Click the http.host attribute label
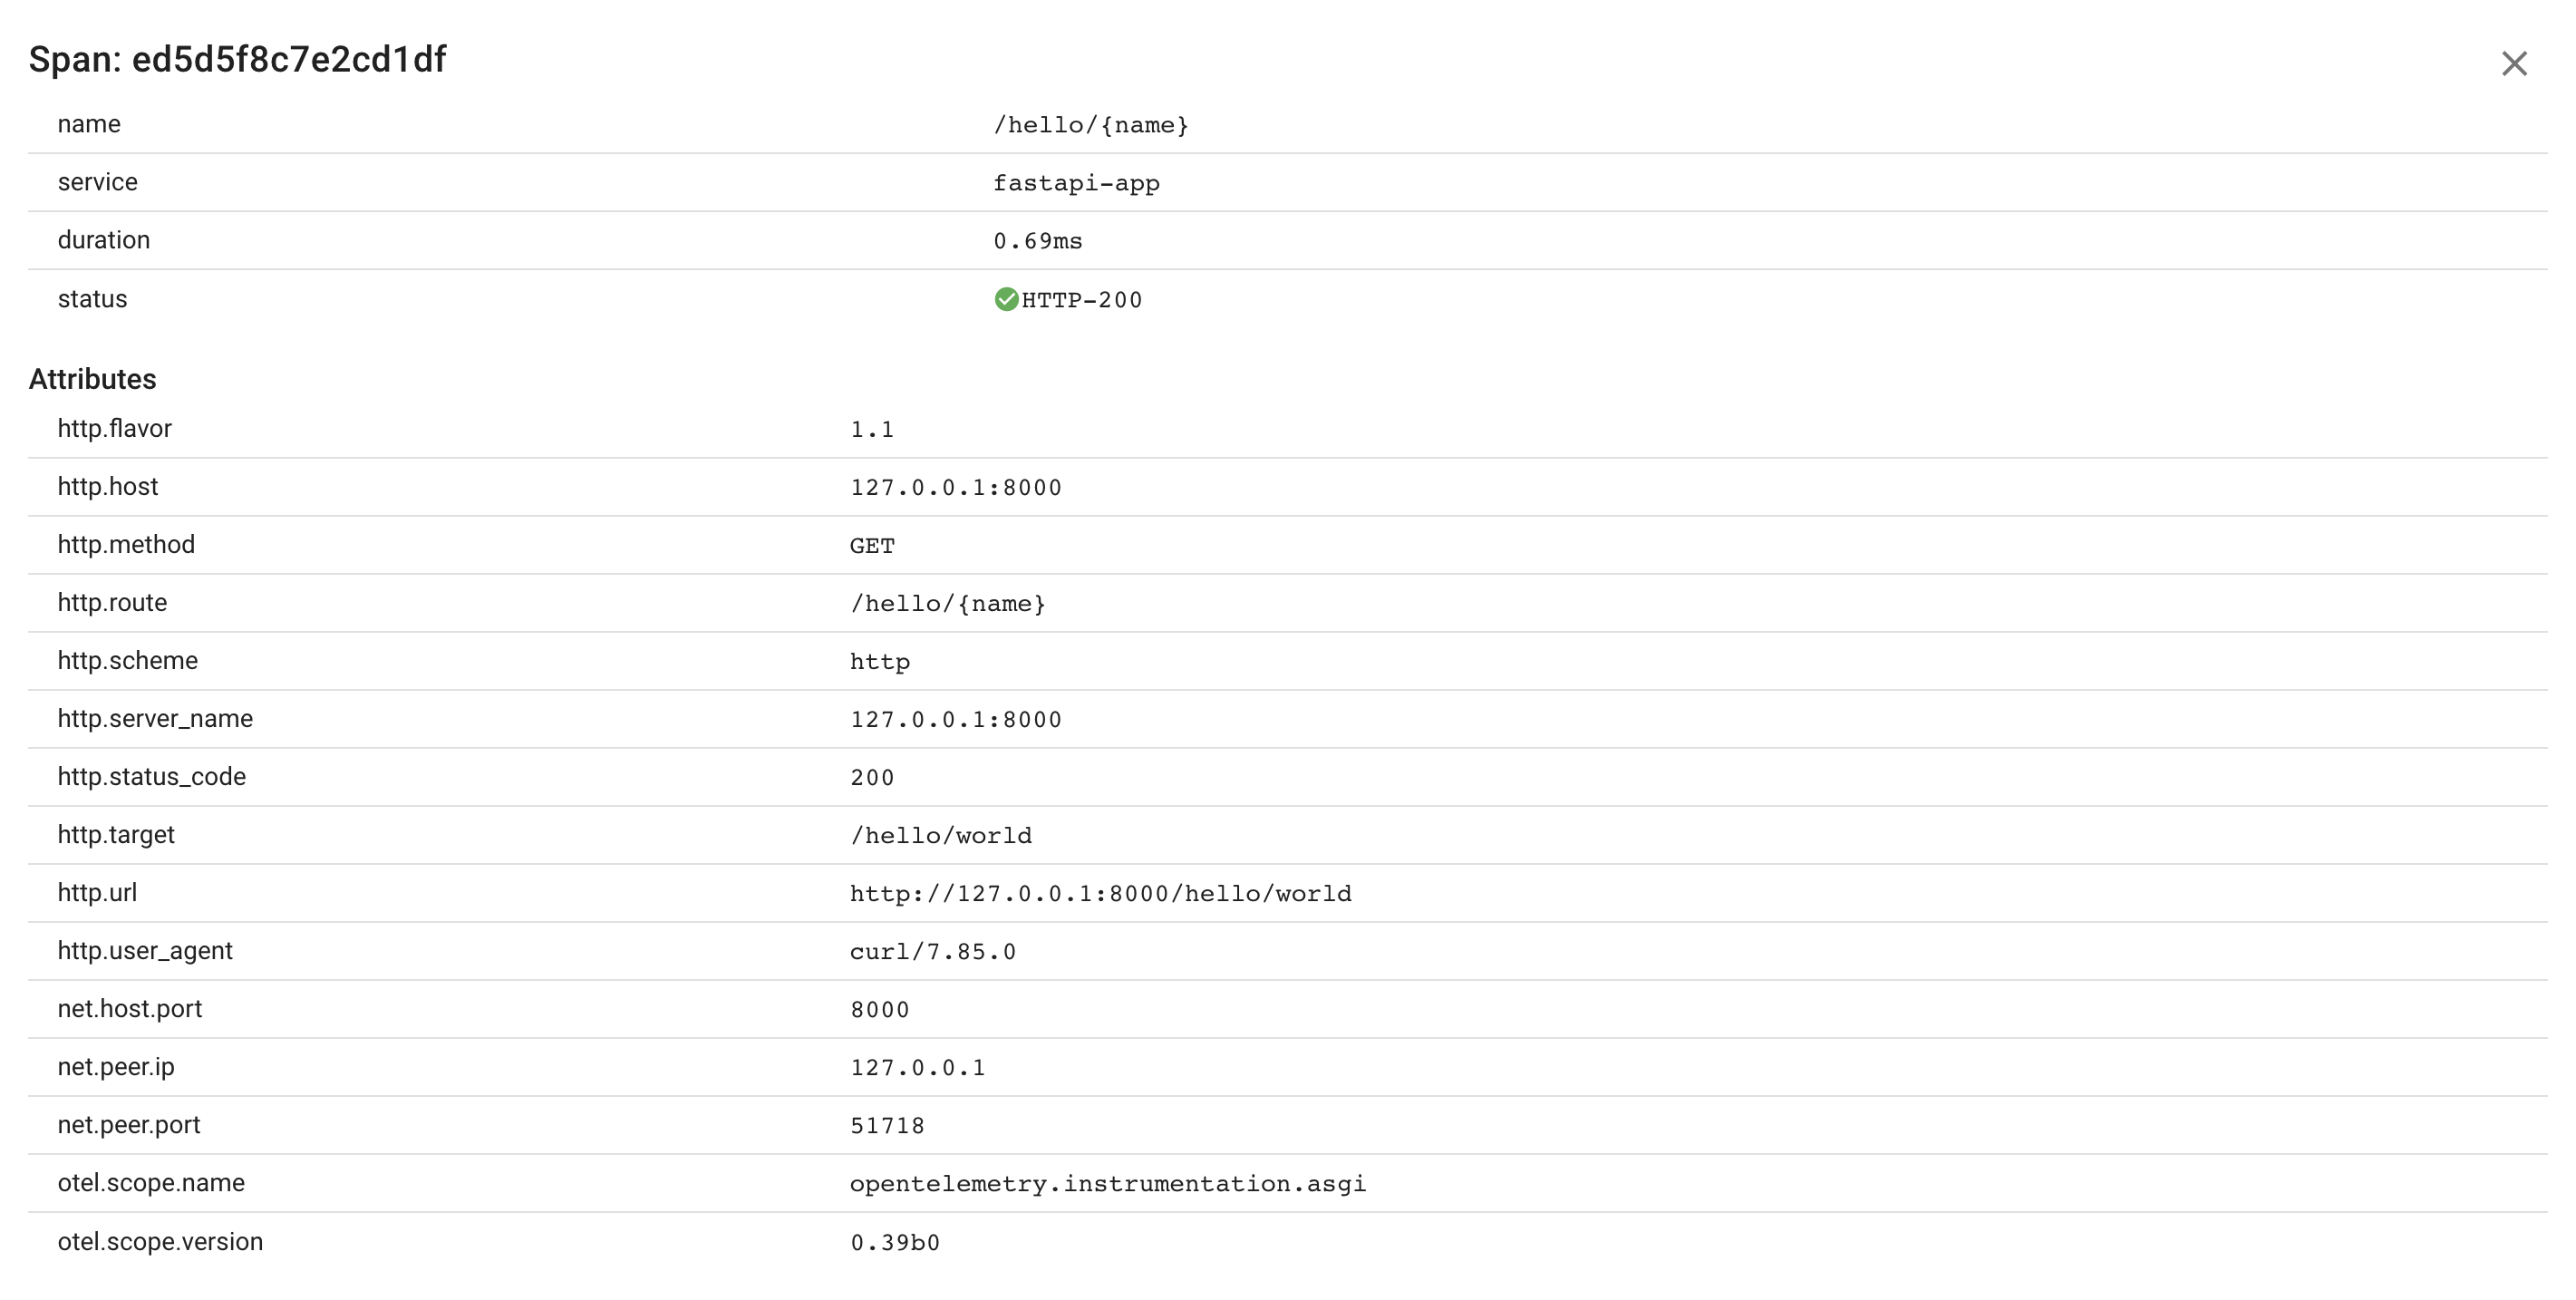The width and height of the screenshot is (2576, 1300). (107, 487)
